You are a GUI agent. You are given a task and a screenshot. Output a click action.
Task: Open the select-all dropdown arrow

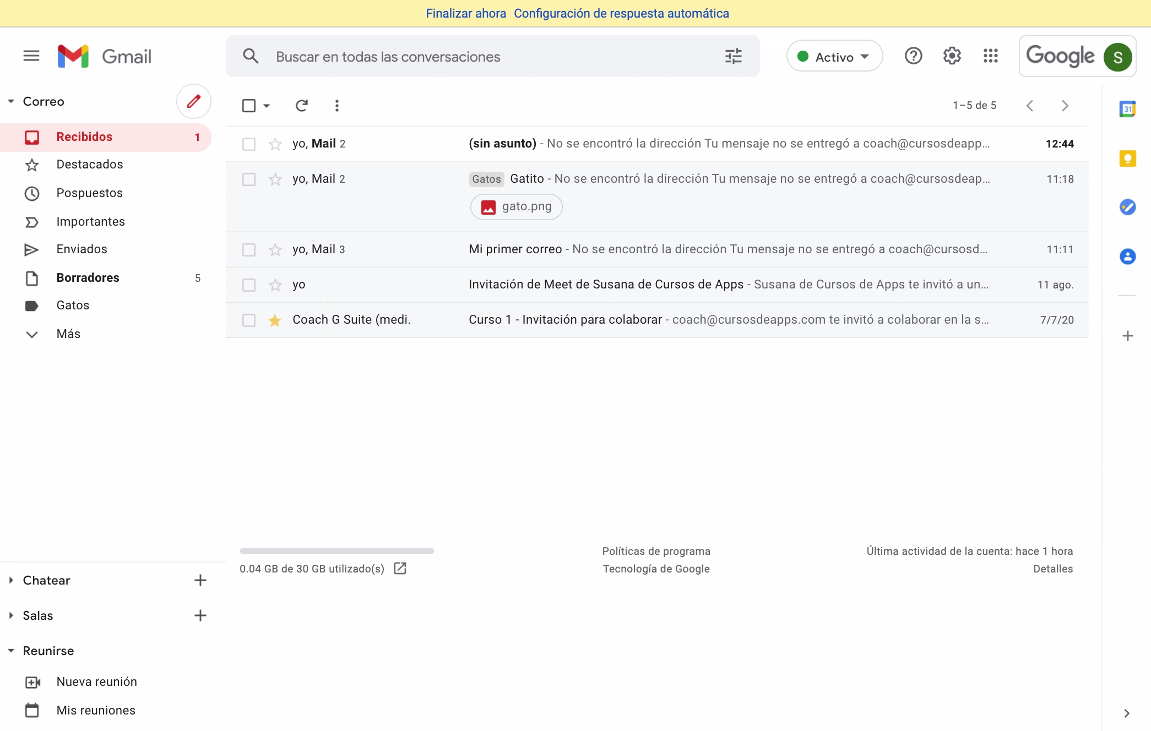coord(267,106)
